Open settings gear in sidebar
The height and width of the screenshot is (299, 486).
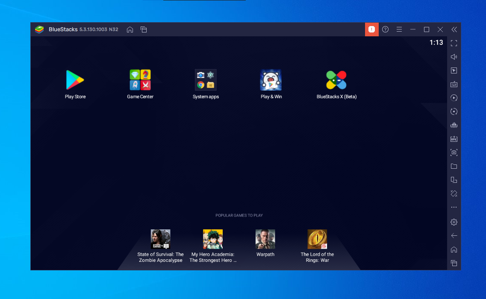[x=454, y=222]
